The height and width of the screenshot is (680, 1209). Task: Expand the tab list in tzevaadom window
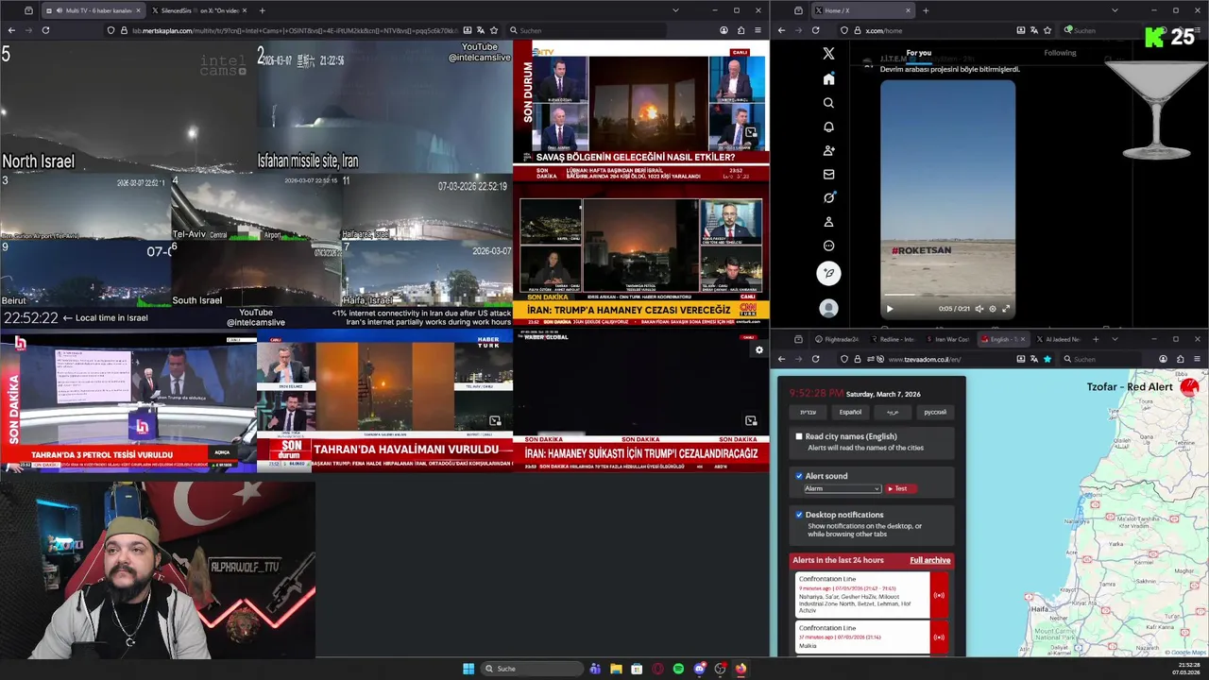(x=1115, y=339)
